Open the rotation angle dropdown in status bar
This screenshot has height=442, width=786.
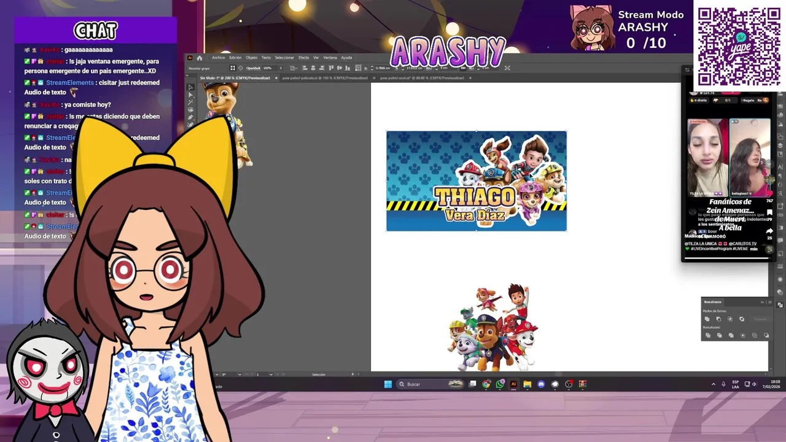click(x=239, y=374)
